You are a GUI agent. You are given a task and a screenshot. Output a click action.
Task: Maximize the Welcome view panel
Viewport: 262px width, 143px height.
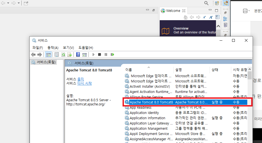(217, 11)
